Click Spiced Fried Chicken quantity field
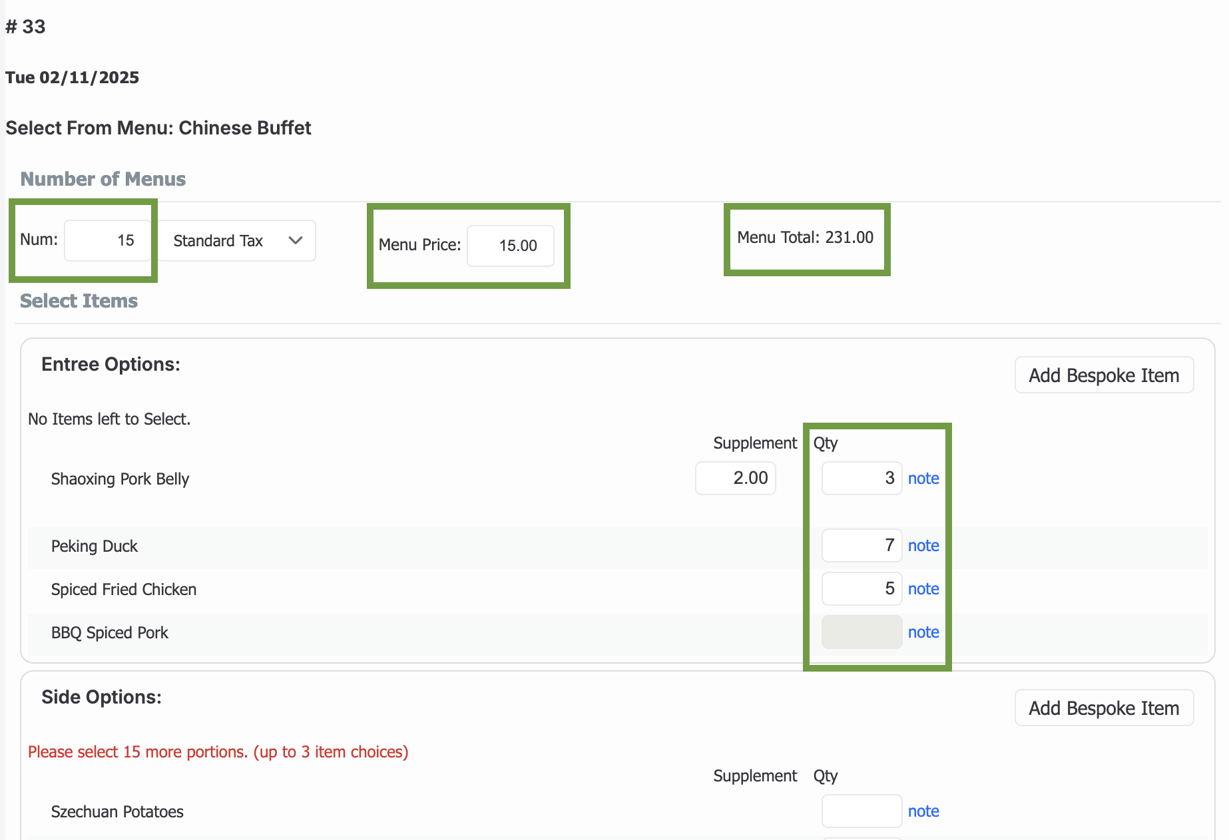Viewport: 1229px width, 840px height. pyautogui.click(x=861, y=589)
